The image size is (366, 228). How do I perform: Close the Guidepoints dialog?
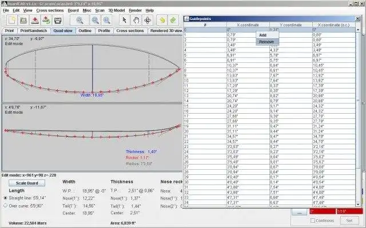pyautogui.click(x=357, y=19)
